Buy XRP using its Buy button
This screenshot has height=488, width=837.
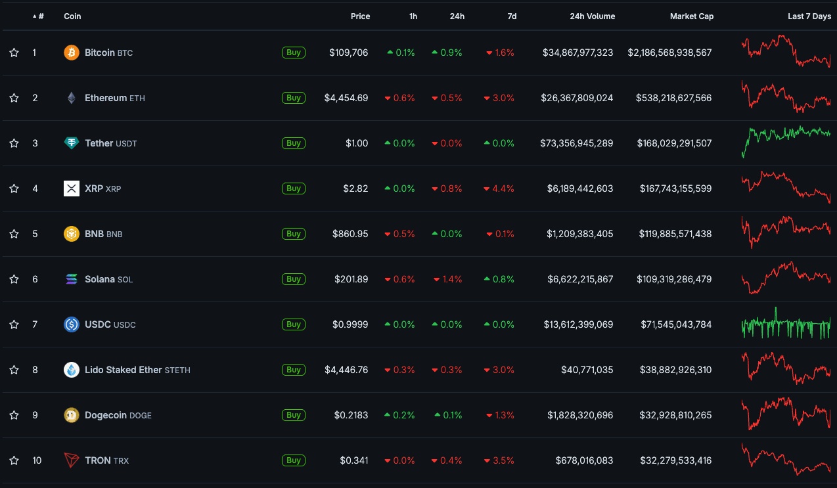tap(294, 189)
